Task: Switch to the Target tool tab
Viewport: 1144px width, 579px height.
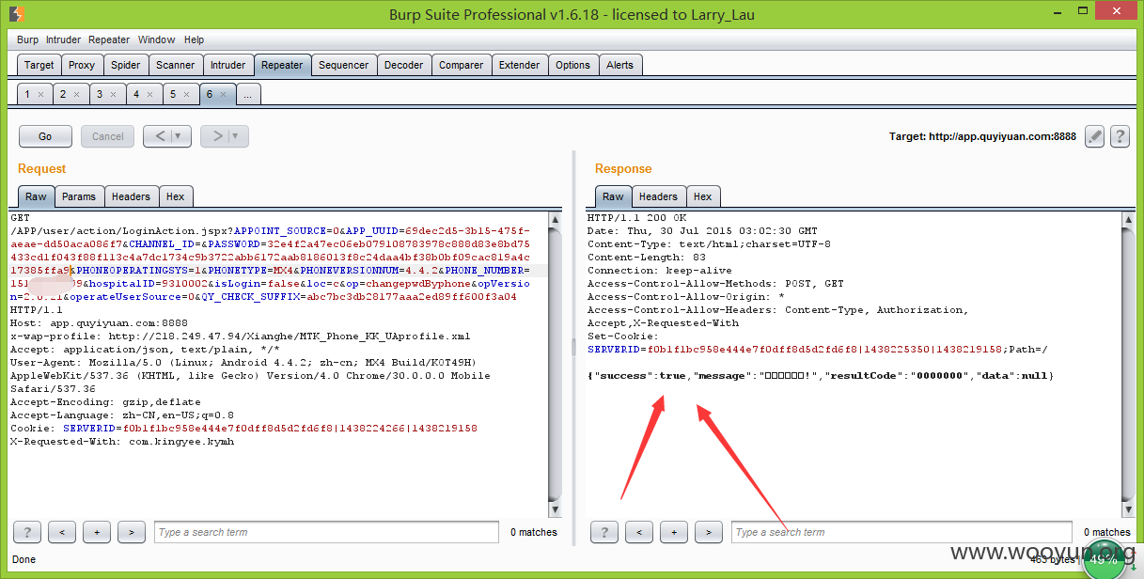Action: [39, 65]
